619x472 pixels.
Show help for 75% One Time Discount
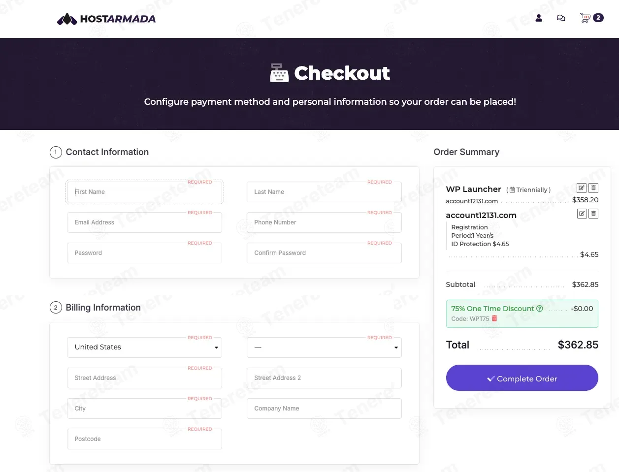539,309
